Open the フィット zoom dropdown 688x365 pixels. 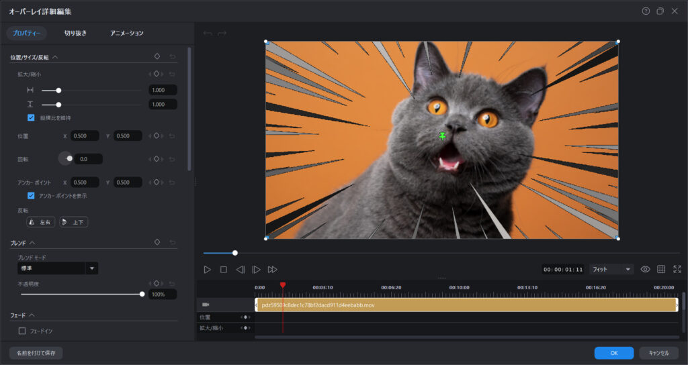click(x=611, y=269)
